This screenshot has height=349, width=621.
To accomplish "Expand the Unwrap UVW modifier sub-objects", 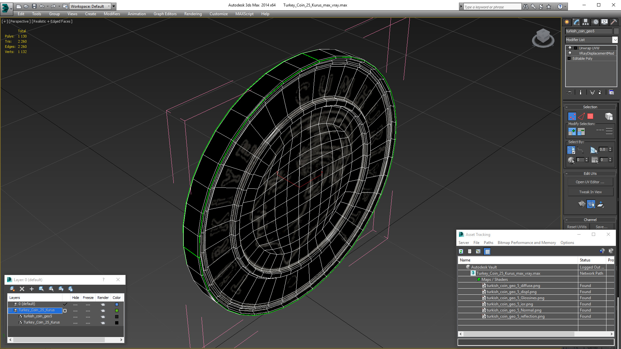I will (x=575, y=48).
